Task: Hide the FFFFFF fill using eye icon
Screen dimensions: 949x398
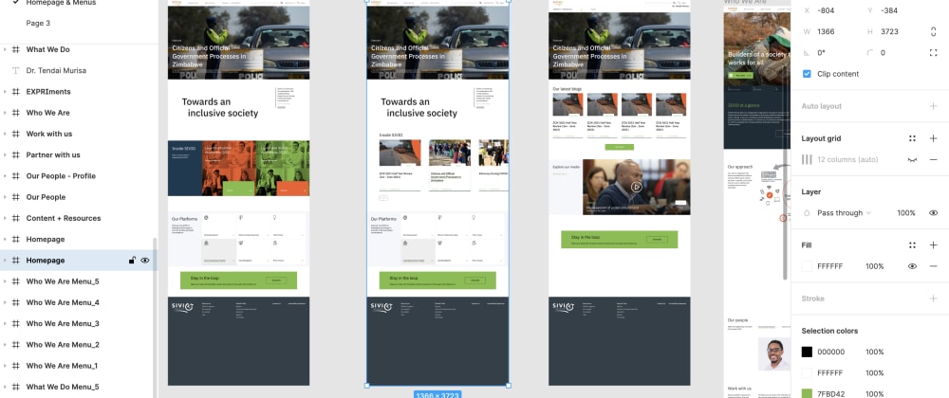Action: [x=912, y=266]
